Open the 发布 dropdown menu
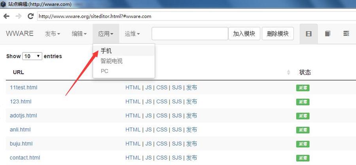The height and width of the screenshot is (165, 356). coord(53,34)
